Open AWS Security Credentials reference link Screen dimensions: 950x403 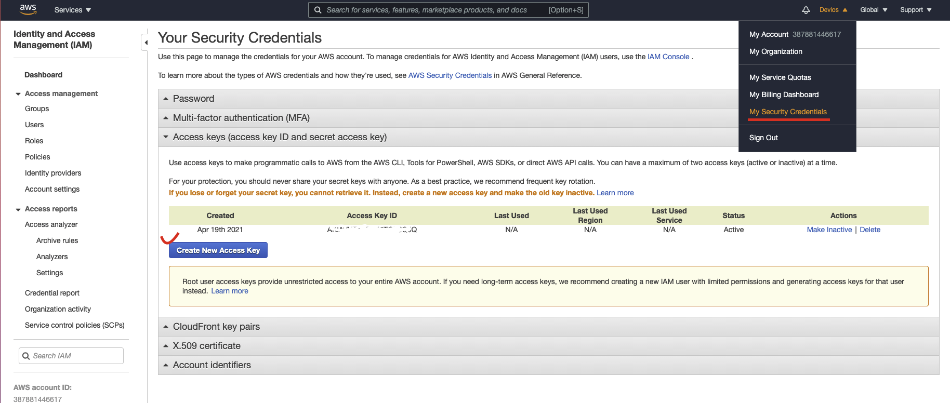coord(450,75)
